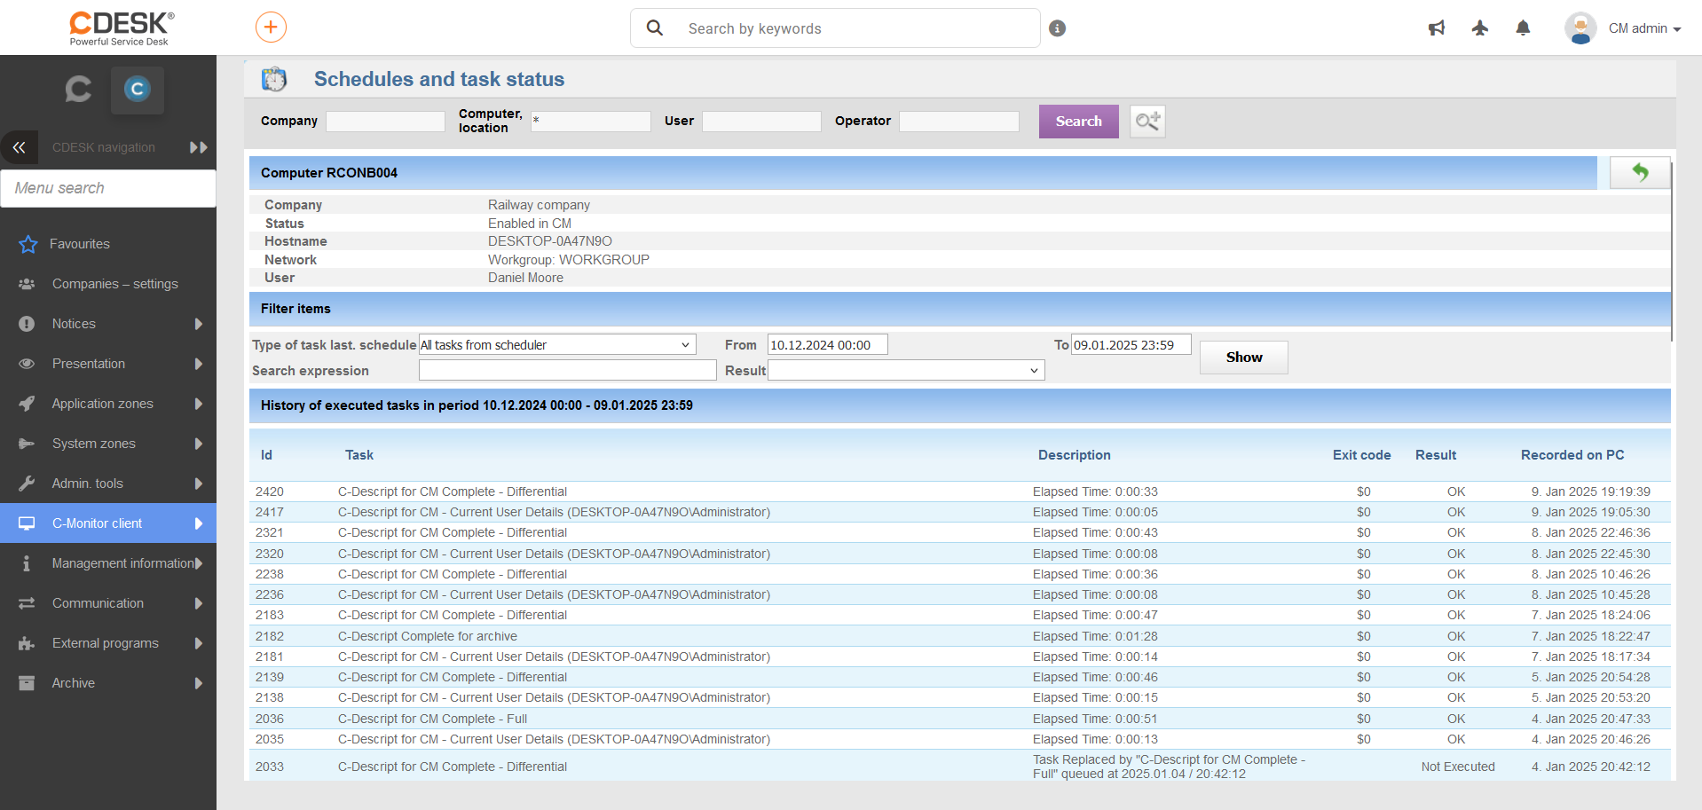Click the double right arrows next to CDESK navigation
Image resolution: width=1702 pixels, height=810 pixels.
[199, 147]
